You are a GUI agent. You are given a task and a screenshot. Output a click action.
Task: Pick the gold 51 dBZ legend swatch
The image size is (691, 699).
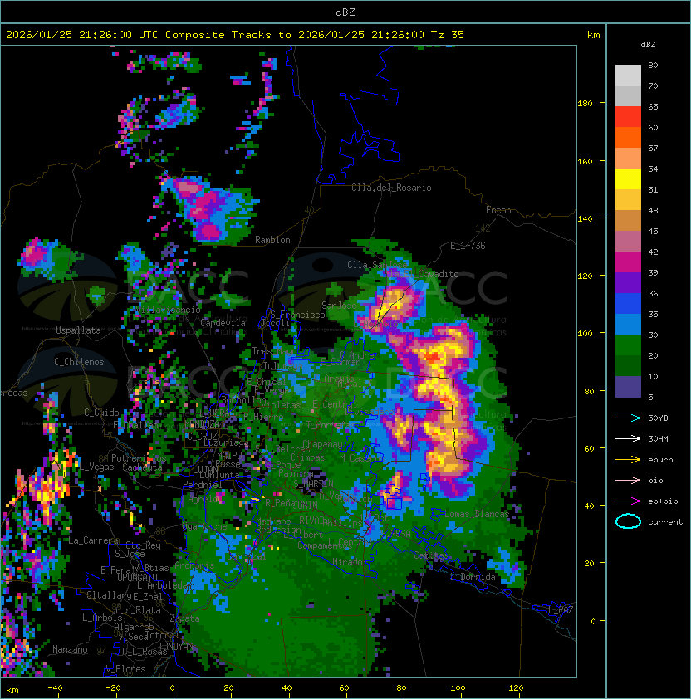coord(628,200)
